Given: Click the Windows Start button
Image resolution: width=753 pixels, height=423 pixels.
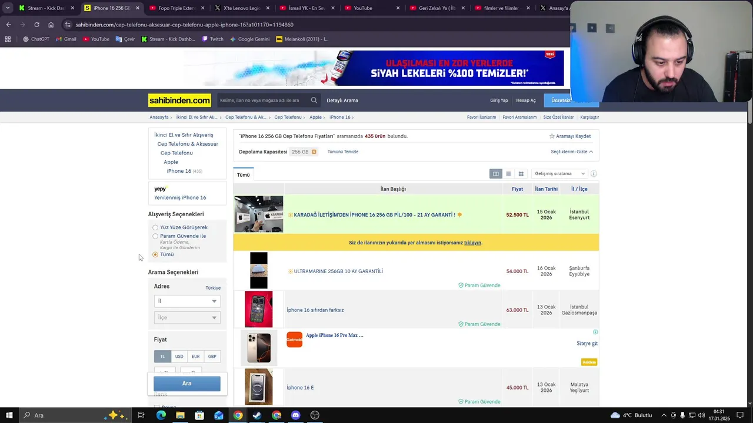Looking at the screenshot, I should point(9,415).
